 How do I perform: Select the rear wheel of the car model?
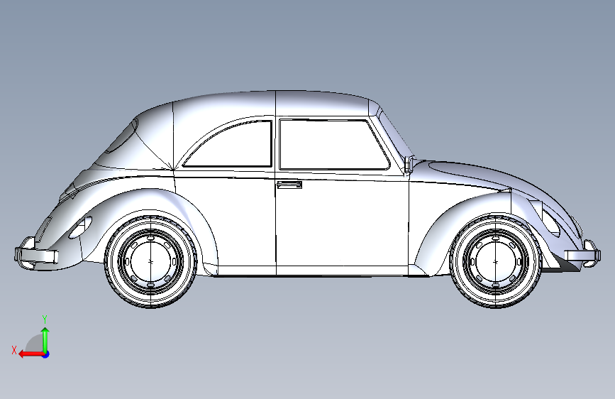pyautogui.click(x=150, y=261)
